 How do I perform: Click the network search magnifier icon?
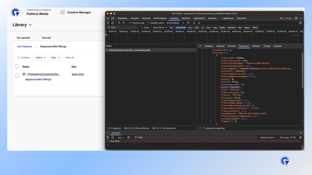tap(124, 23)
